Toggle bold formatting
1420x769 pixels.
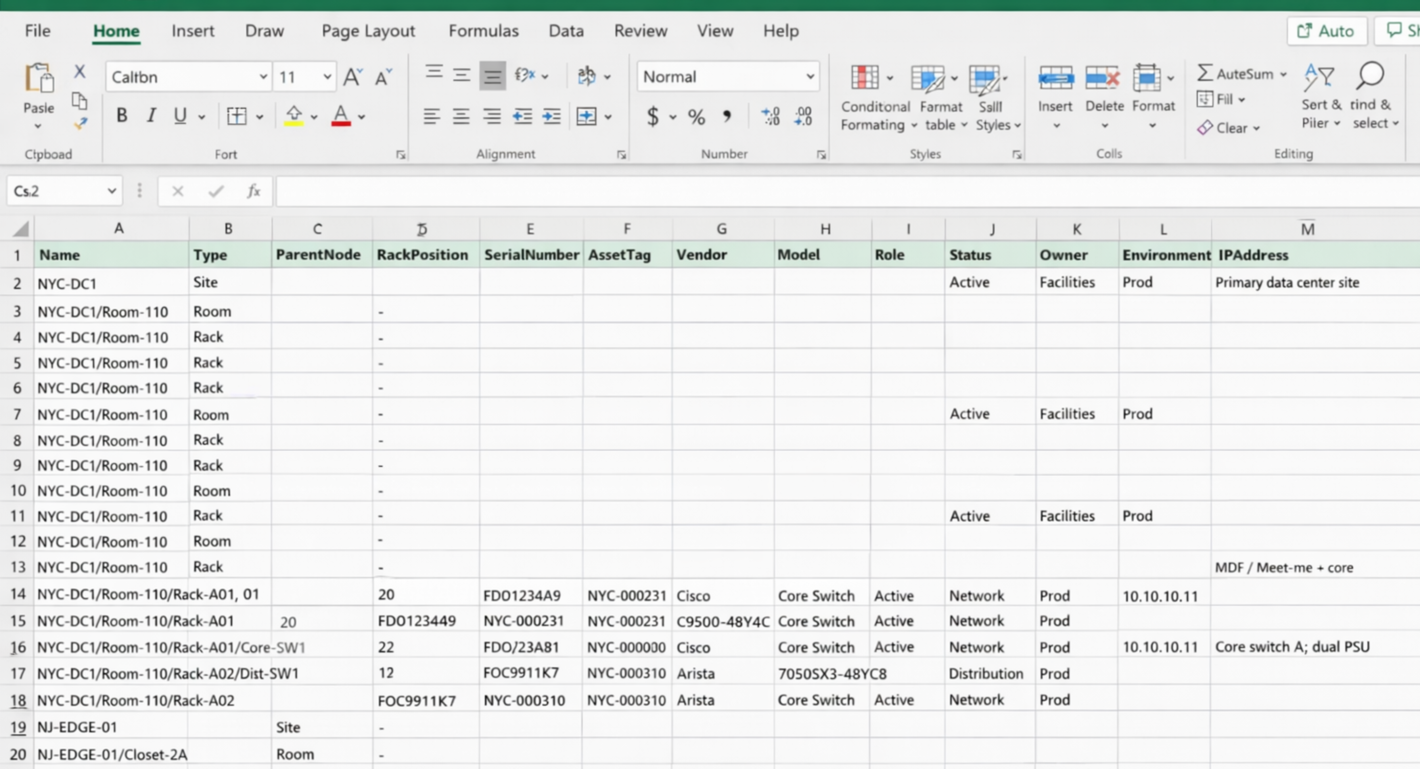tap(122, 115)
